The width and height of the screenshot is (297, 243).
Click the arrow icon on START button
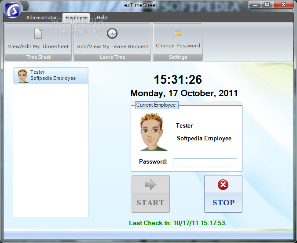150,185
